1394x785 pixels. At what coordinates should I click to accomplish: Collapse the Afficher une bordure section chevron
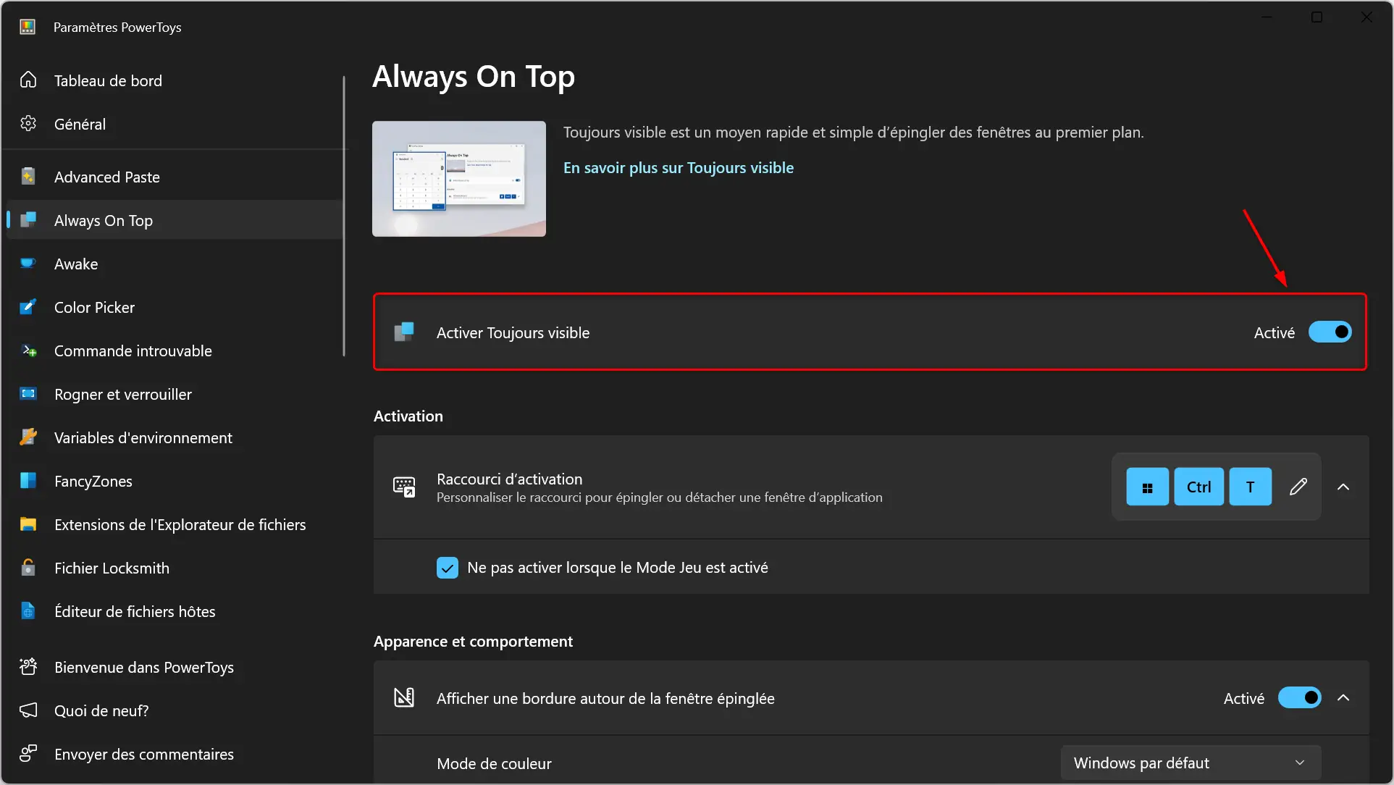click(x=1343, y=698)
